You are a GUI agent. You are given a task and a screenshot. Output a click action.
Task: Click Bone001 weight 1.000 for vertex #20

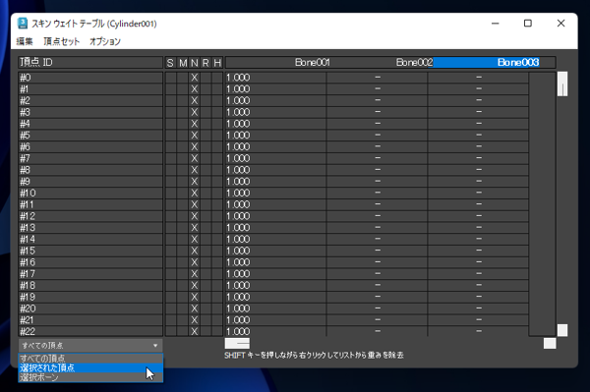click(x=275, y=308)
